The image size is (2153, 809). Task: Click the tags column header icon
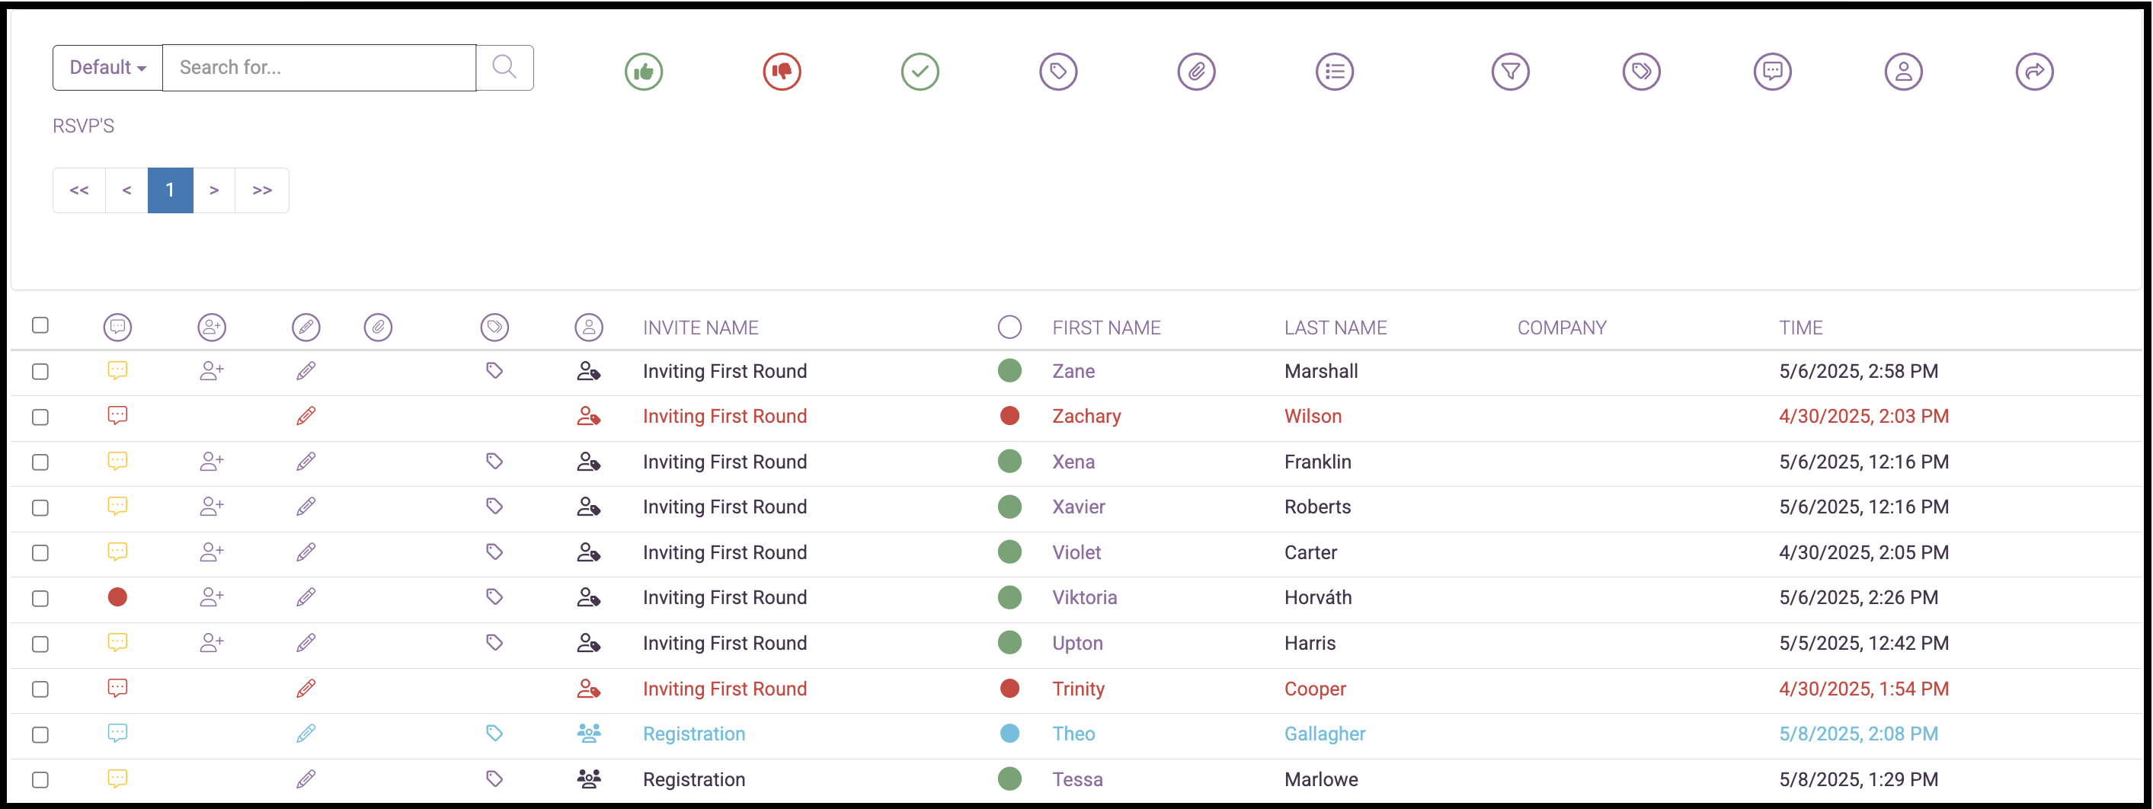(x=494, y=327)
